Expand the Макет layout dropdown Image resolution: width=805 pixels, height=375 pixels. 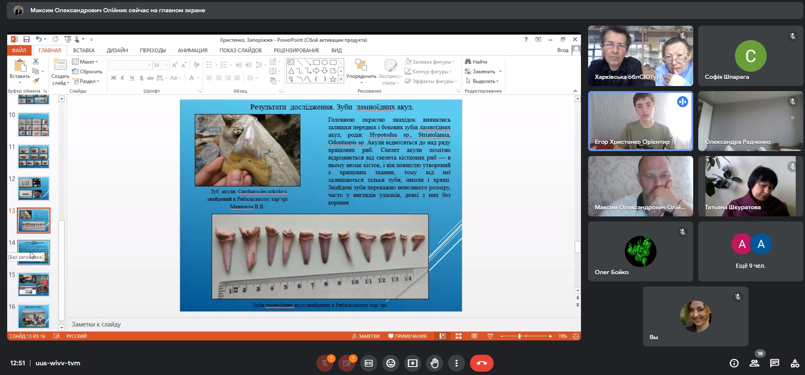pyautogui.click(x=87, y=62)
